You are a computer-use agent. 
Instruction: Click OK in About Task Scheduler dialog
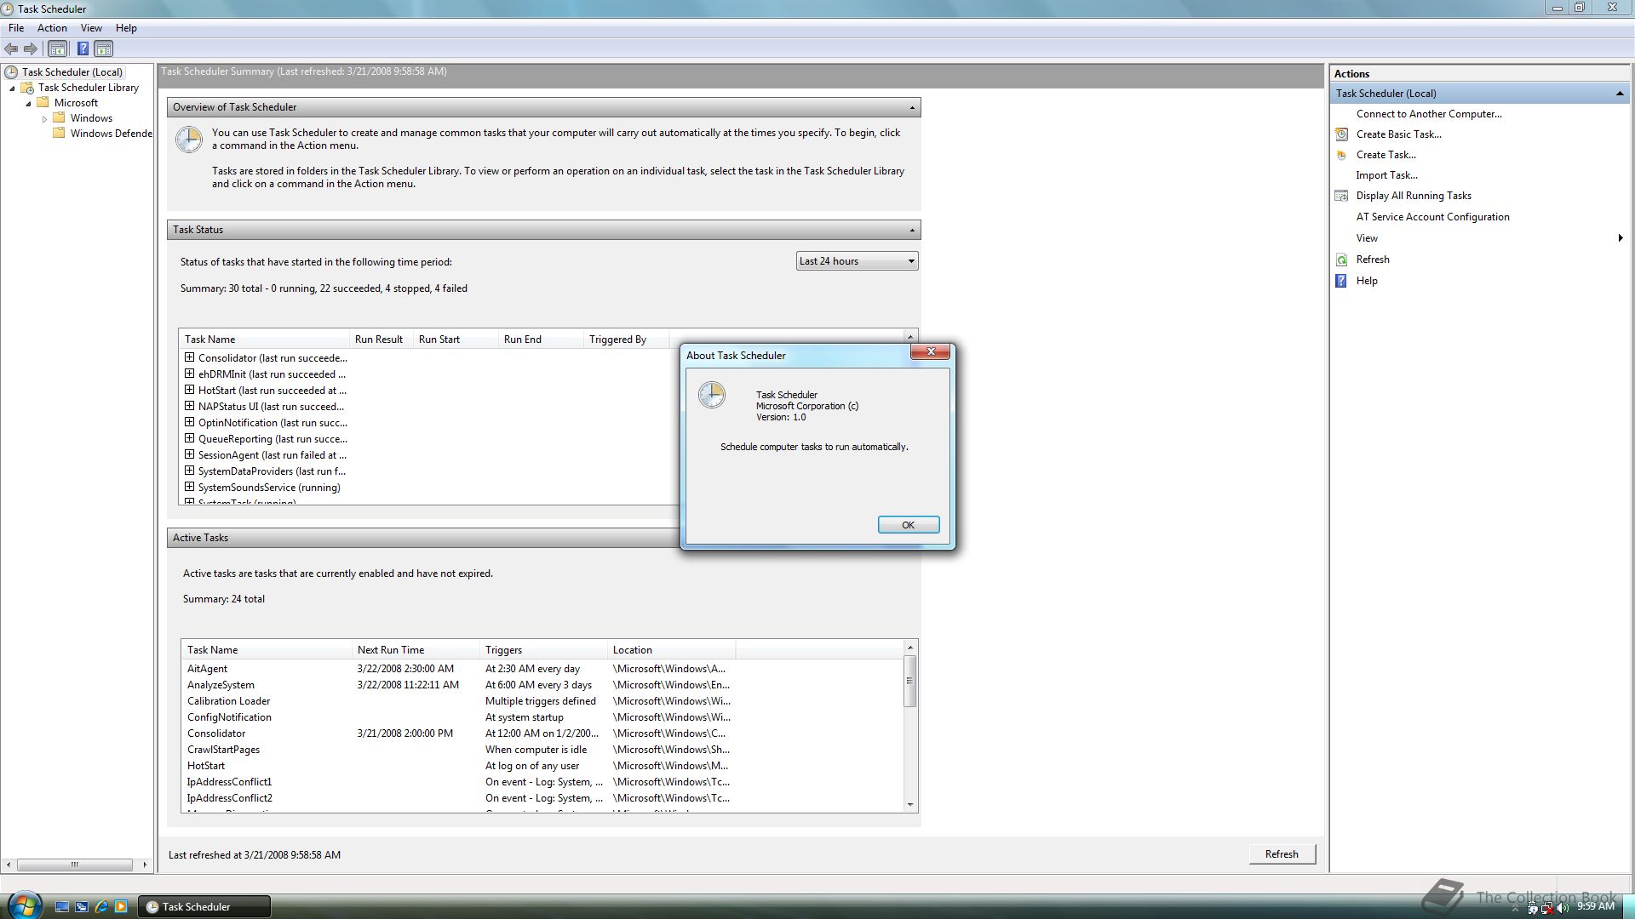coord(909,525)
